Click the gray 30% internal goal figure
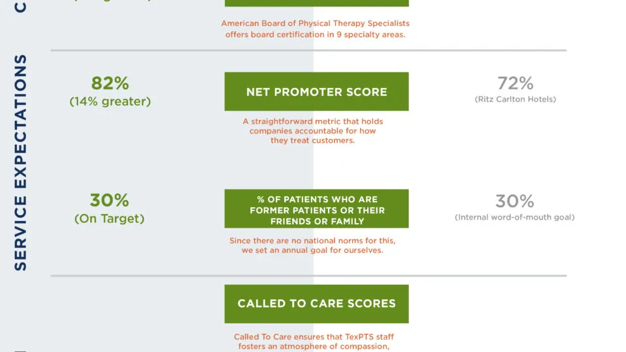 (x=514, y=201)
